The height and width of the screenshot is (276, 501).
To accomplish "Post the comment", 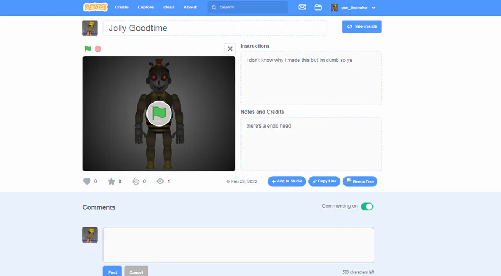I will (112, 272).
